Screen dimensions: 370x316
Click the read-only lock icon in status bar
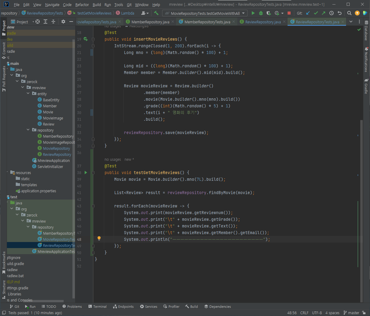[x=364, y=313]
